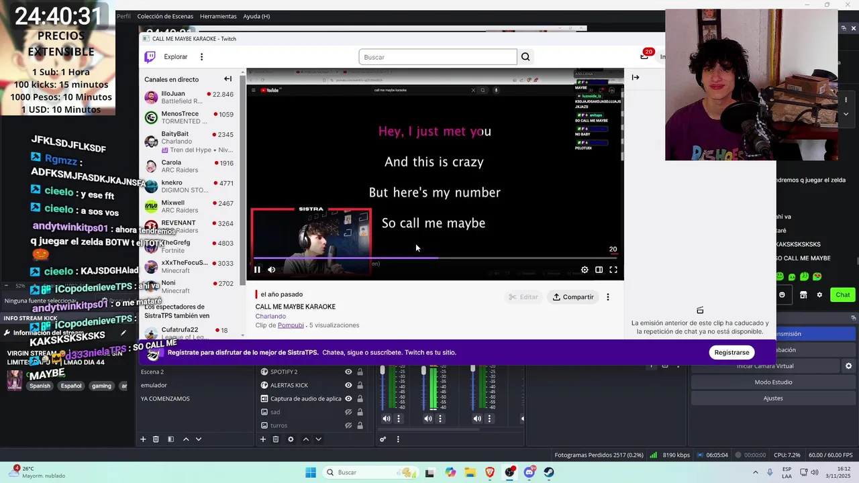Screen dimensions: 859x483
Task: Hide the ALERTAS KICK source
Action: (348, 385)
